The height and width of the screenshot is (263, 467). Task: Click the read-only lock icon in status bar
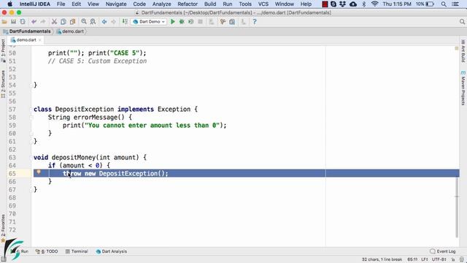453,260
